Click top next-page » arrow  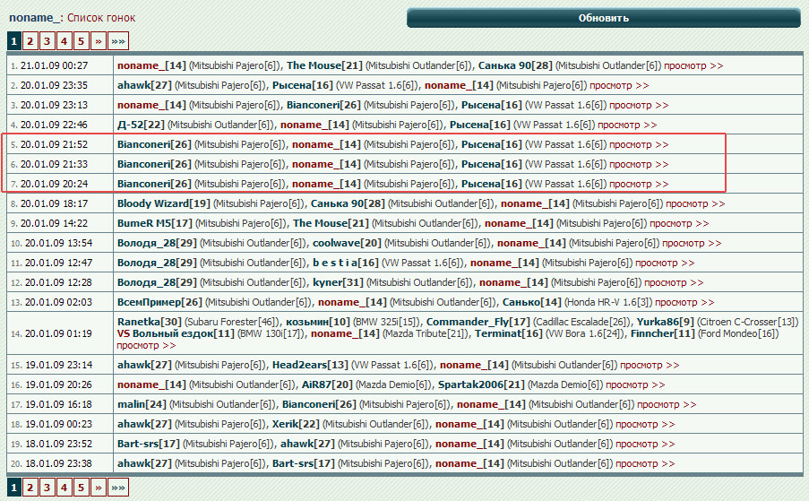[x=98, y=41]
